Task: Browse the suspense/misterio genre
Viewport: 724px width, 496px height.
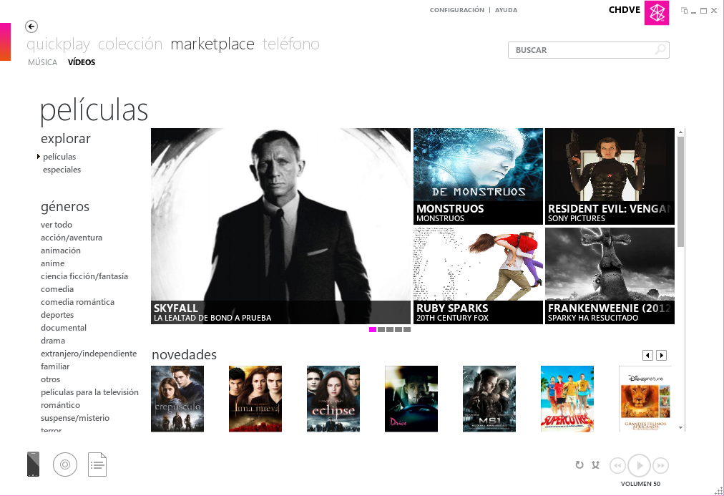Action: (x=75, y=419)
